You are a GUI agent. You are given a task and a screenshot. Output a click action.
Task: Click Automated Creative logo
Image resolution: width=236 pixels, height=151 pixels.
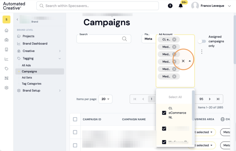click(14, 6)
